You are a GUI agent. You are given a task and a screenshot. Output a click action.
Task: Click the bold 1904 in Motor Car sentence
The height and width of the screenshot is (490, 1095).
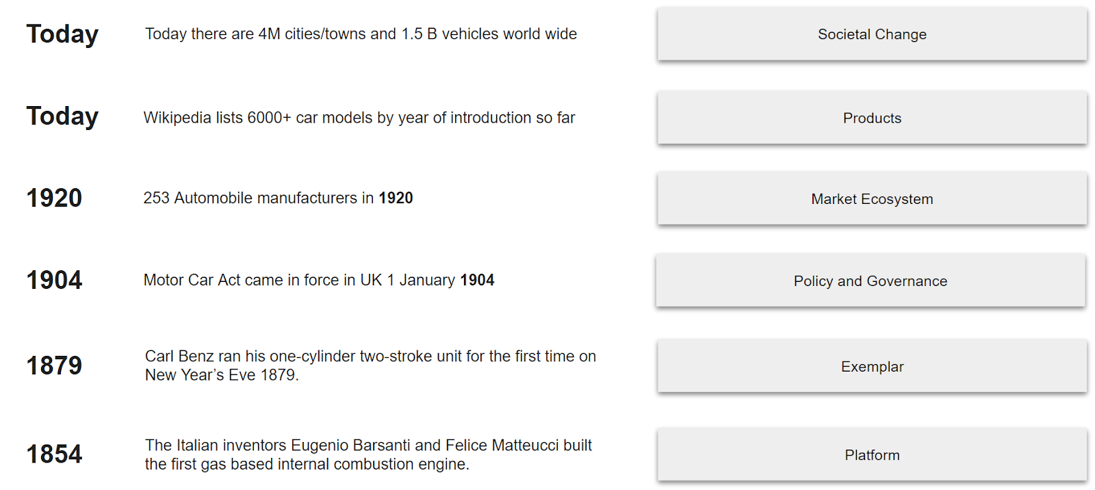[477, 280]
